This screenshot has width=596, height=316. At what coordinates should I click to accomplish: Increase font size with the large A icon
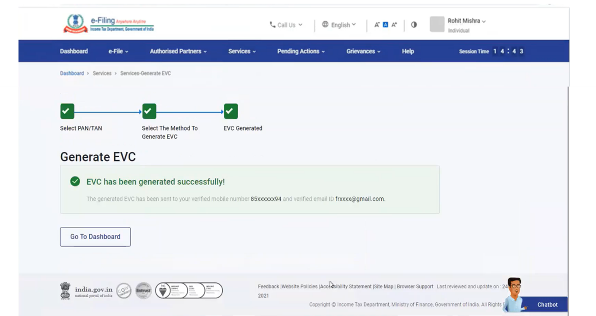(394, 25)
